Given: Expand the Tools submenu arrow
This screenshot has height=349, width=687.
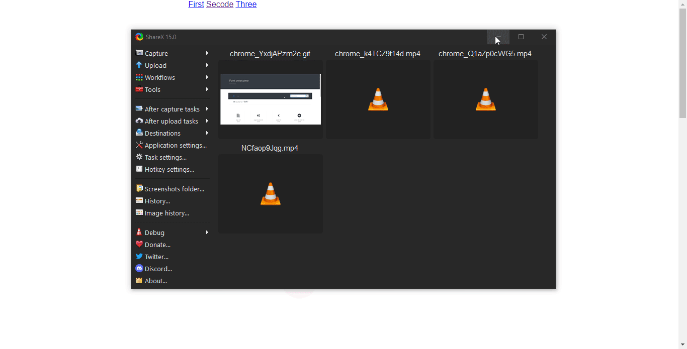Looking at the screenshot, I should click(x=207, y=89).
